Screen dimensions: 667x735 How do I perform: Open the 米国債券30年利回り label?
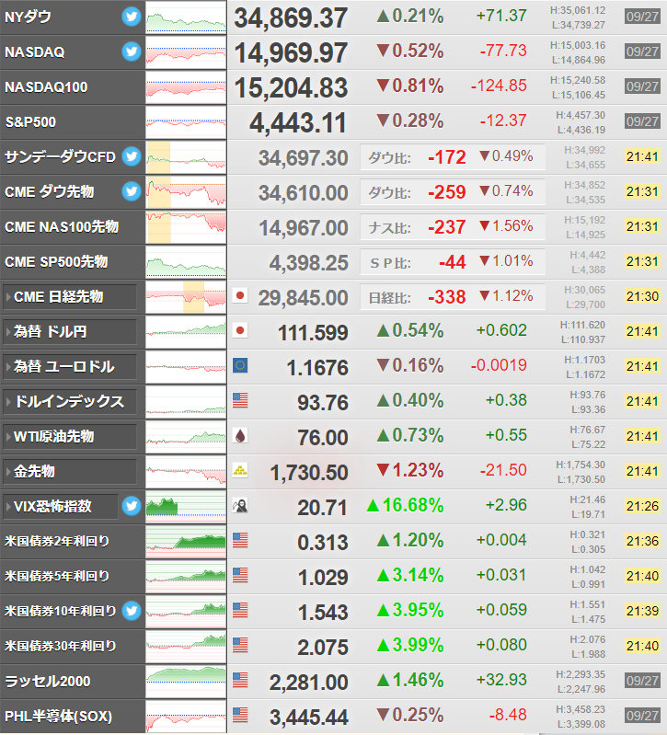coord(60,647)
